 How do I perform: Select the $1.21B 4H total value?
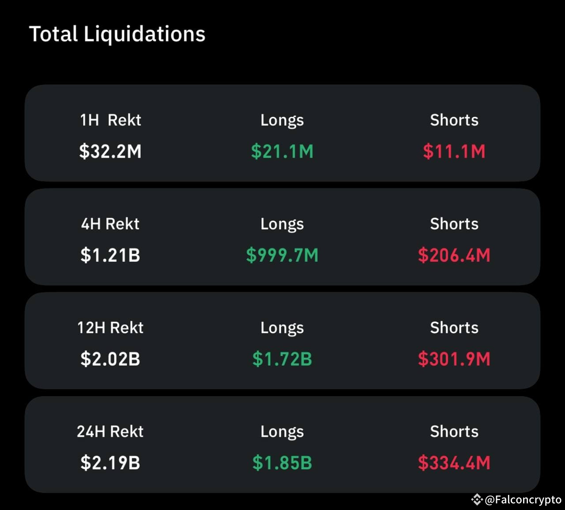tap(110, 255)
